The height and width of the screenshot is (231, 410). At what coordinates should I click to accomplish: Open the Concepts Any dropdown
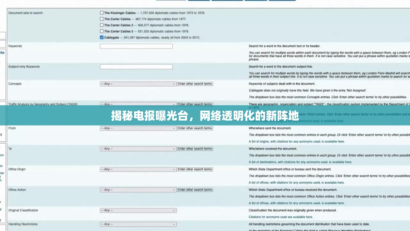[x=138, y=84]
